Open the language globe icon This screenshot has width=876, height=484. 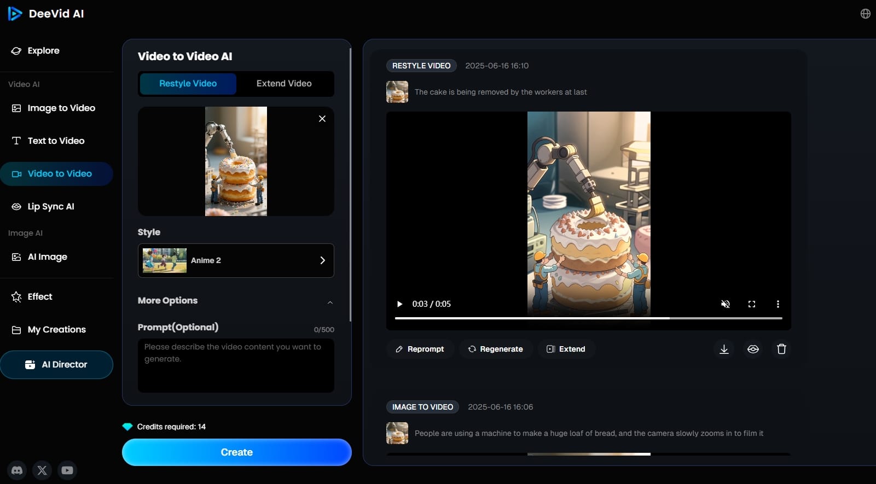click(865, 14)
